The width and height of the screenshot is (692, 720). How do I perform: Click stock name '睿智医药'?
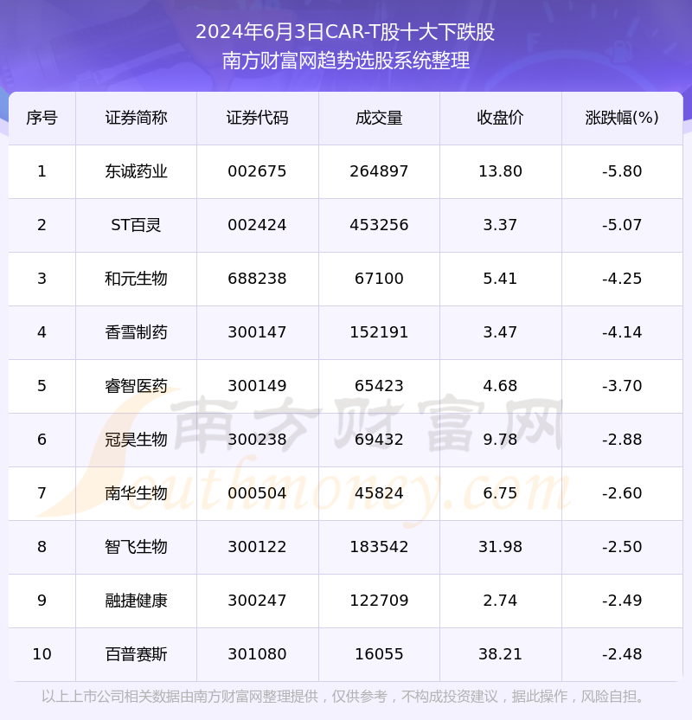point(137,386)
